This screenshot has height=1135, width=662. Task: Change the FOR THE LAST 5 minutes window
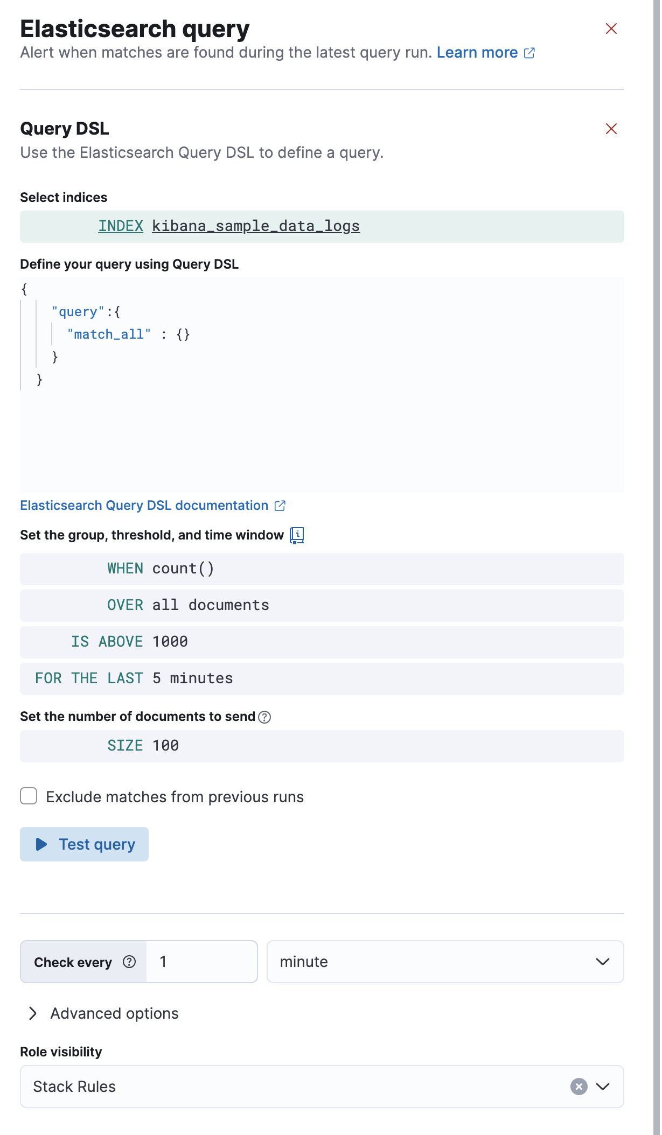pyautogui.click(x=134, y=678)
